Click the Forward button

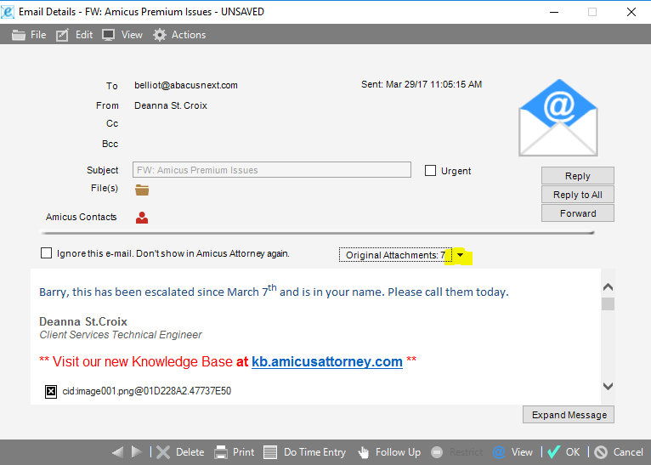pos(578,213)
